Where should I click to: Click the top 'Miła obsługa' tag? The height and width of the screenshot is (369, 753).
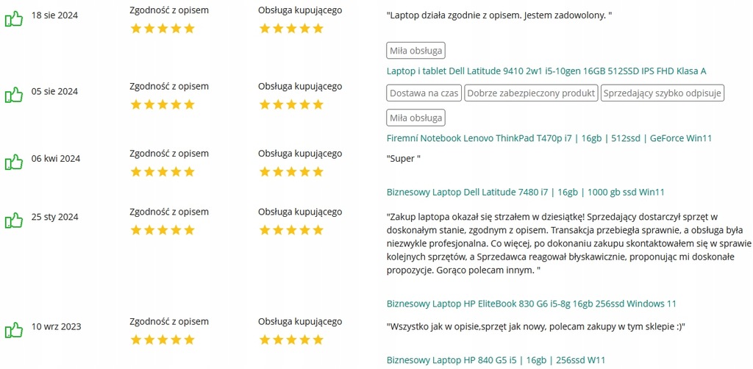pos(416,51)
